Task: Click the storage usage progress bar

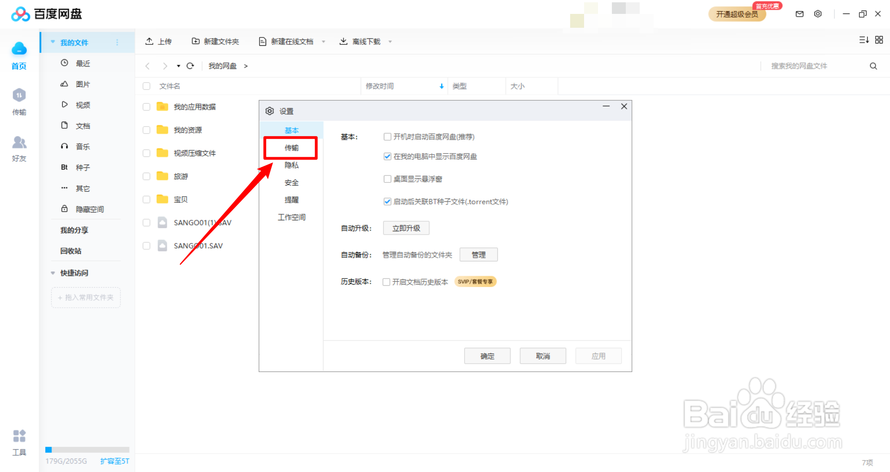Action: click(x=87, y=449)
